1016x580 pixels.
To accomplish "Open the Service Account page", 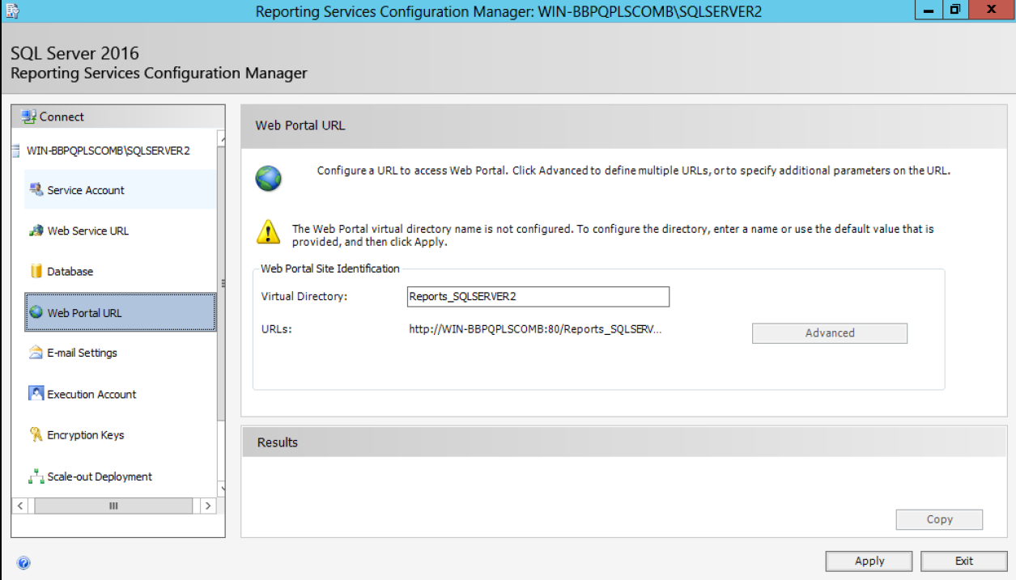I will (121, 190).
